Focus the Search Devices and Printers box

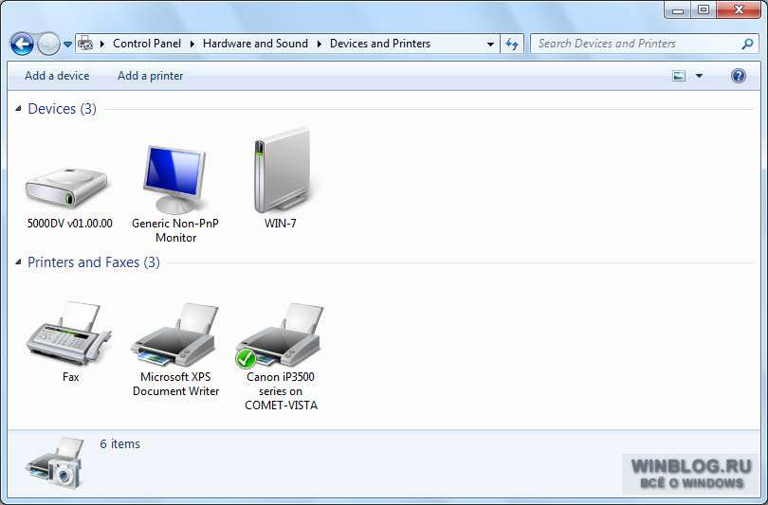click(645, 44)
